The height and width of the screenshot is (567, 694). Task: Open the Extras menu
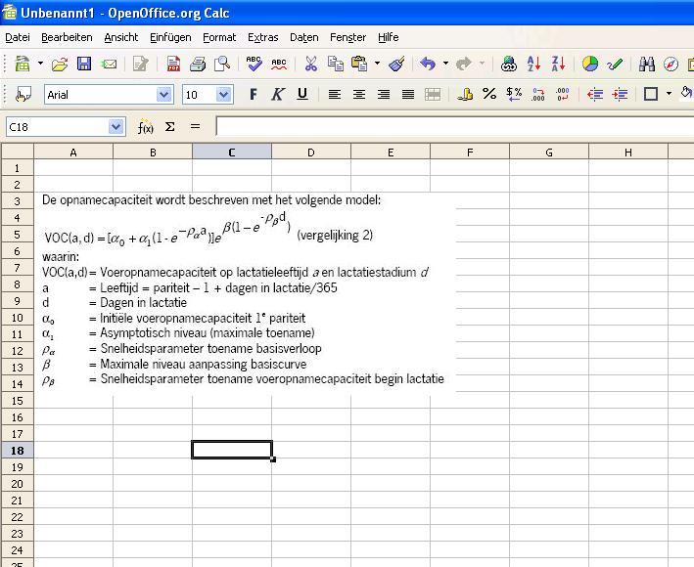[263, 37]
